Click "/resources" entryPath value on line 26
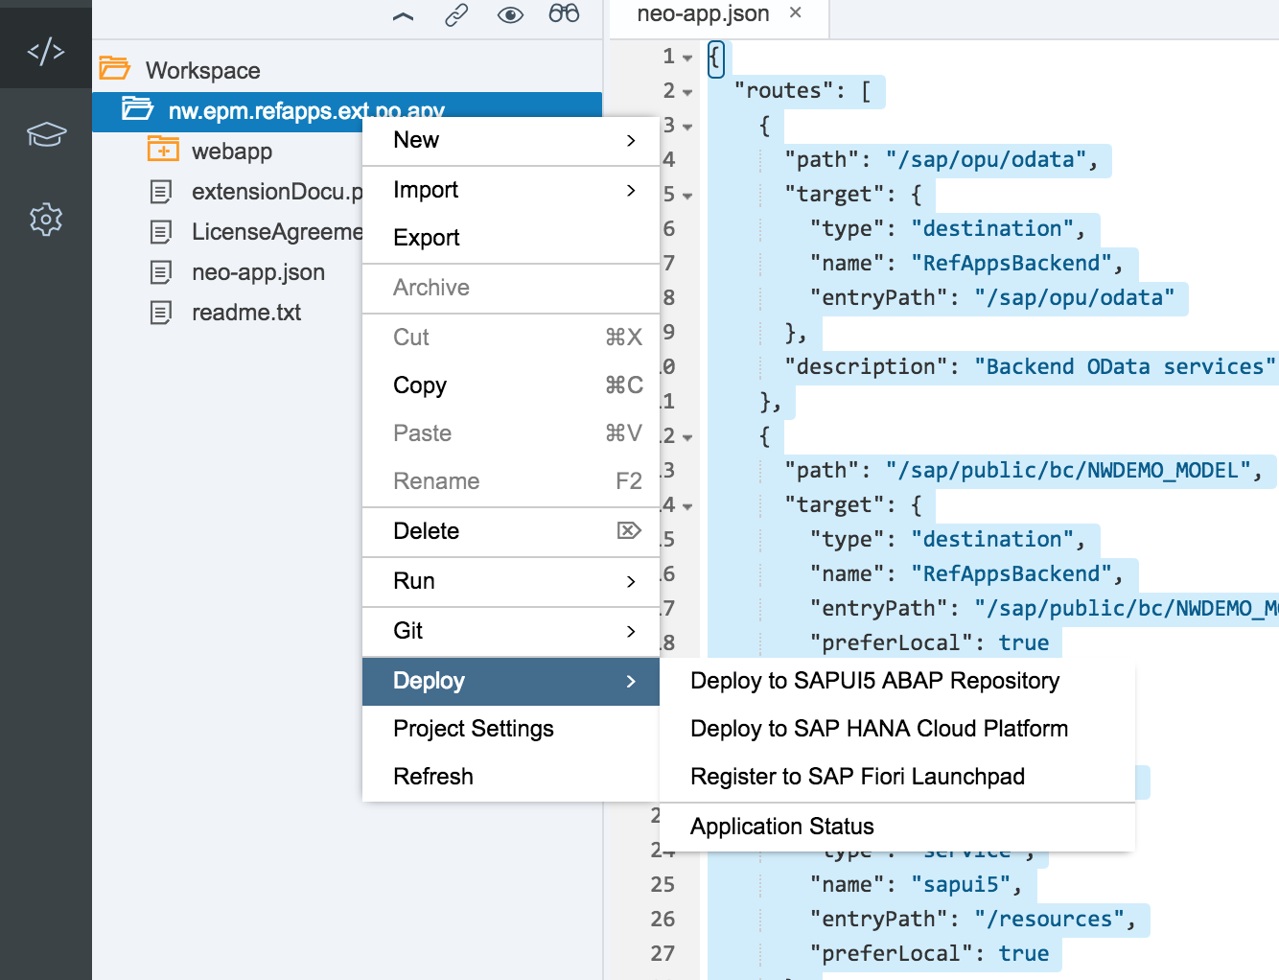1279x980 pixels. click(x=1049, y=919)
